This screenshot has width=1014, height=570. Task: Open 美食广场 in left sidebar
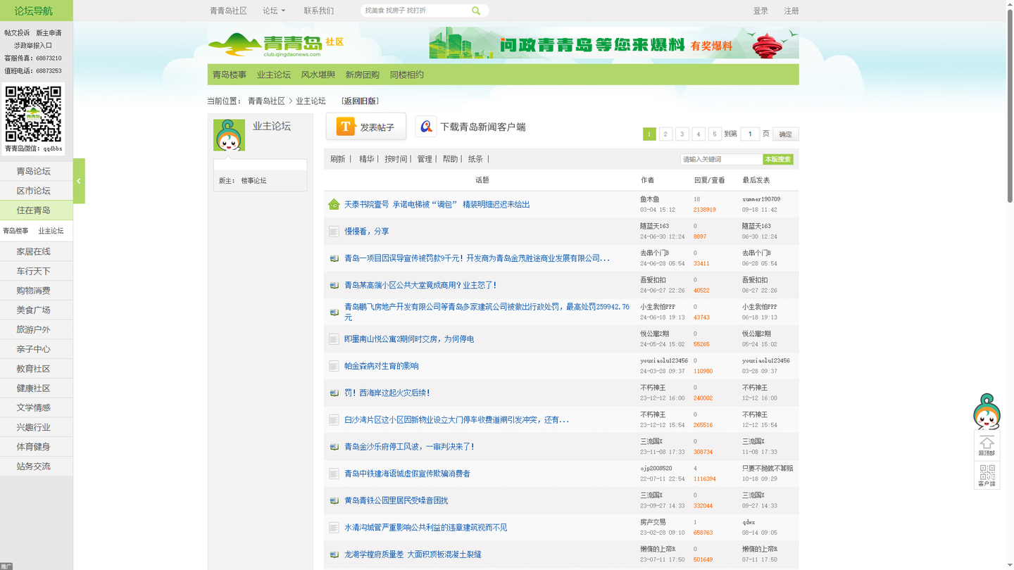coord(34,310)
